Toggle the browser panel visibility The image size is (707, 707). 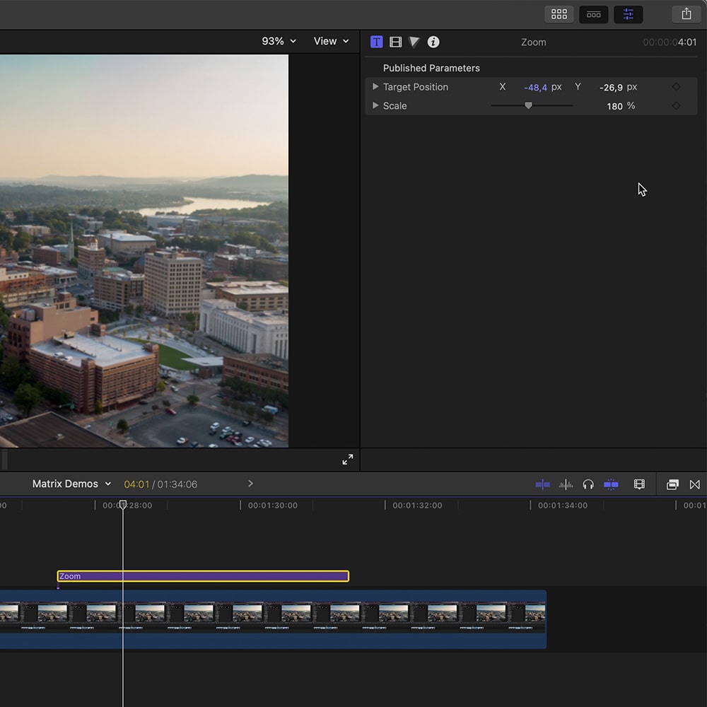[x=559, y=14]
